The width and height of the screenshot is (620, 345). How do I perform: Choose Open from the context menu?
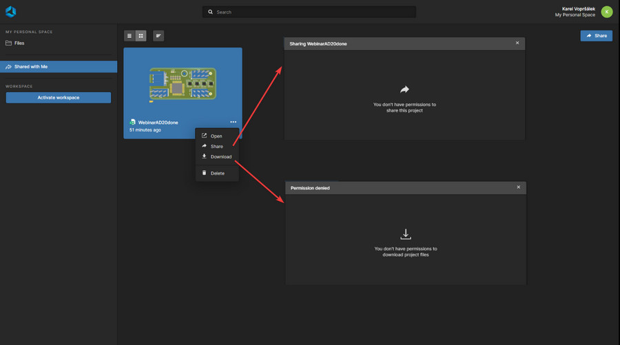tap(217, 136)
